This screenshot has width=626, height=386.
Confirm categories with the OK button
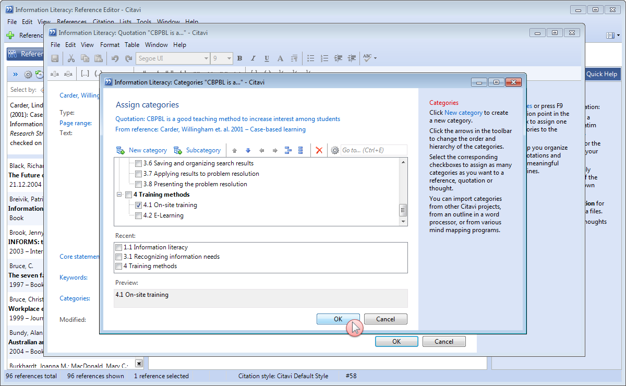338,319
